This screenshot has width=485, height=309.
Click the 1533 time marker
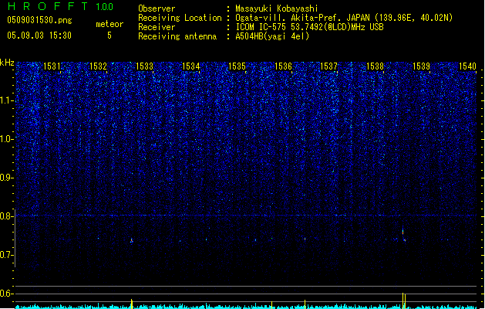pos(144,66)
